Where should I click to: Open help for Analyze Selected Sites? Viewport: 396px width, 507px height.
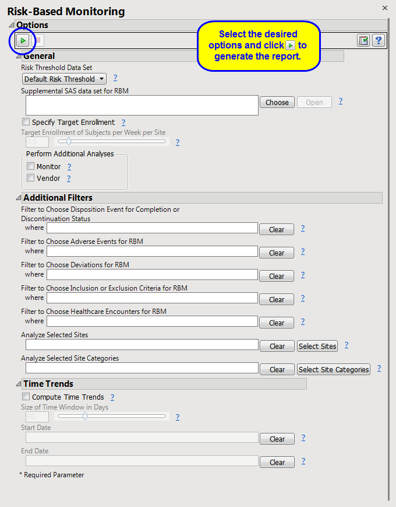click(346, 345)
